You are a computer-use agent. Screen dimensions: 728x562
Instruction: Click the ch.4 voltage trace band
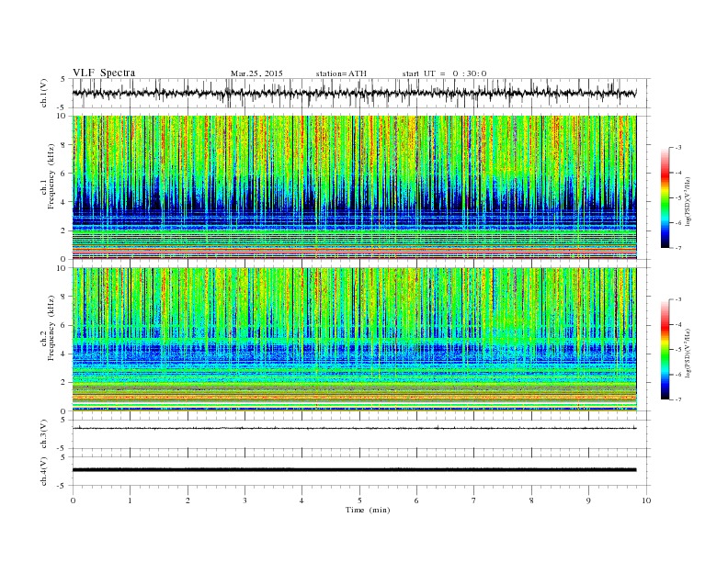[x=355, y=470]
